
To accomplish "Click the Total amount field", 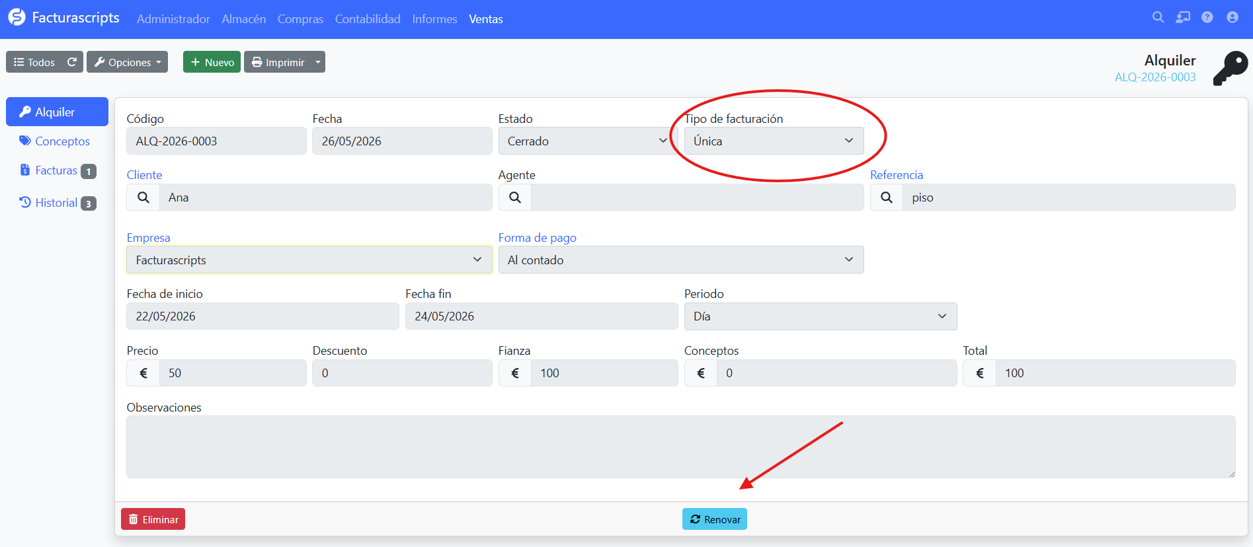I will (1115, 373).
